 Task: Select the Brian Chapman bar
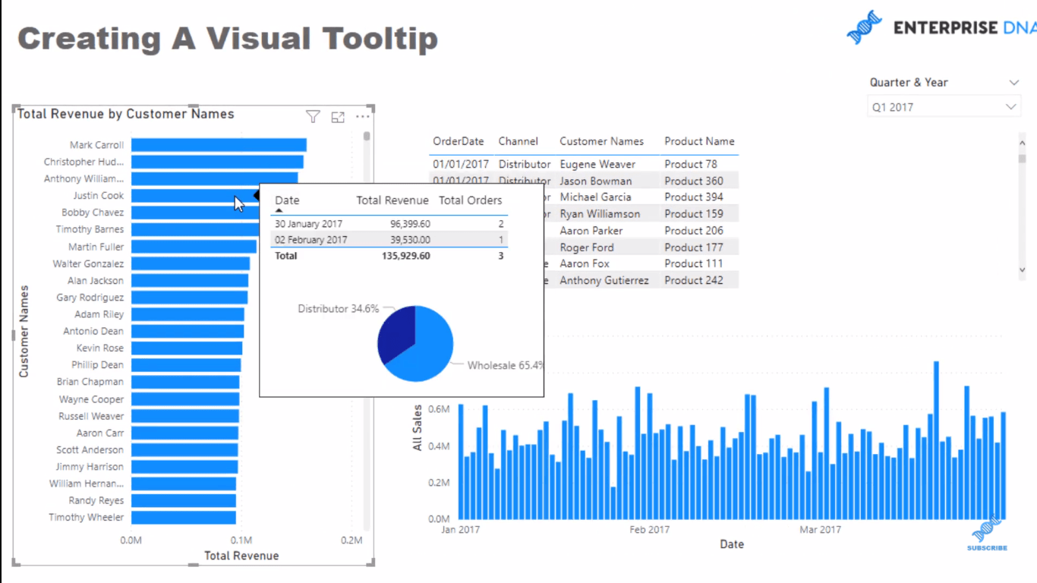click(185, 382)
